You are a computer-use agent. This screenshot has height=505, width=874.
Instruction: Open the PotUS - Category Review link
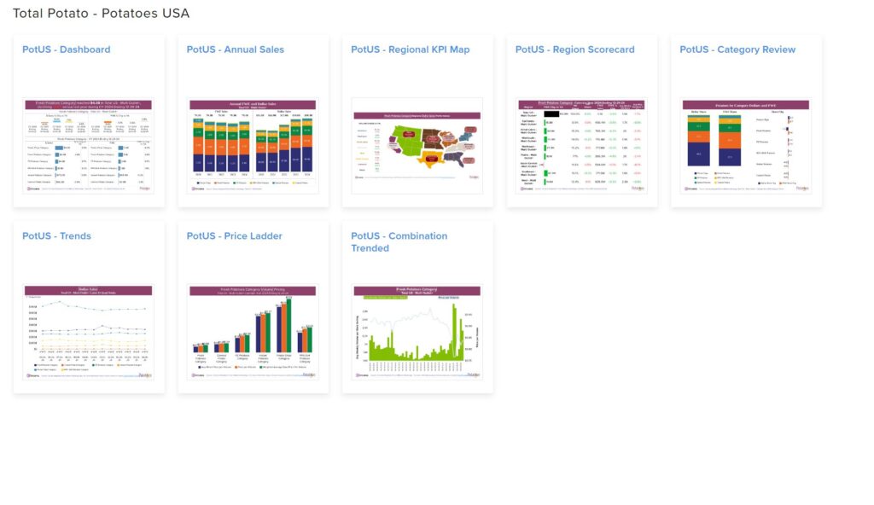click(x=737, y=49)
